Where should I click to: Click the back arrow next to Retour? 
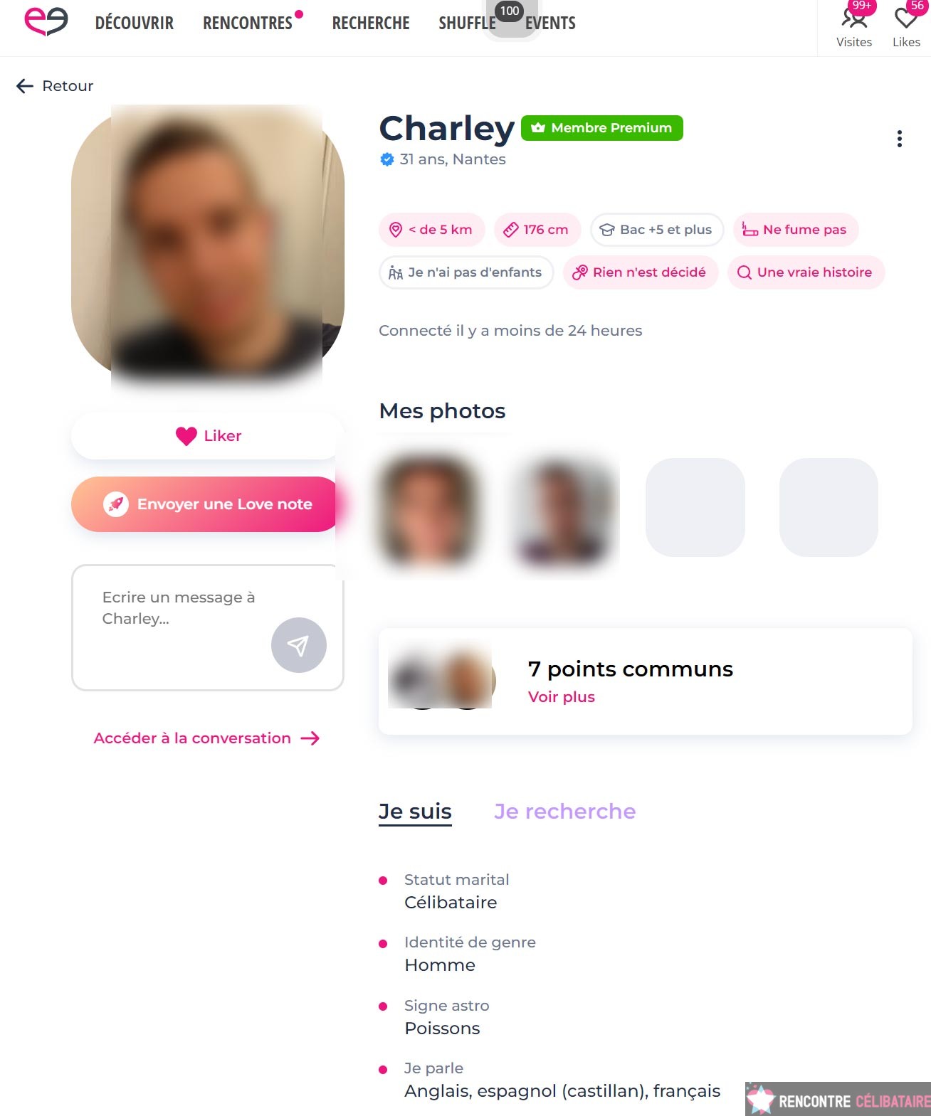25,86
